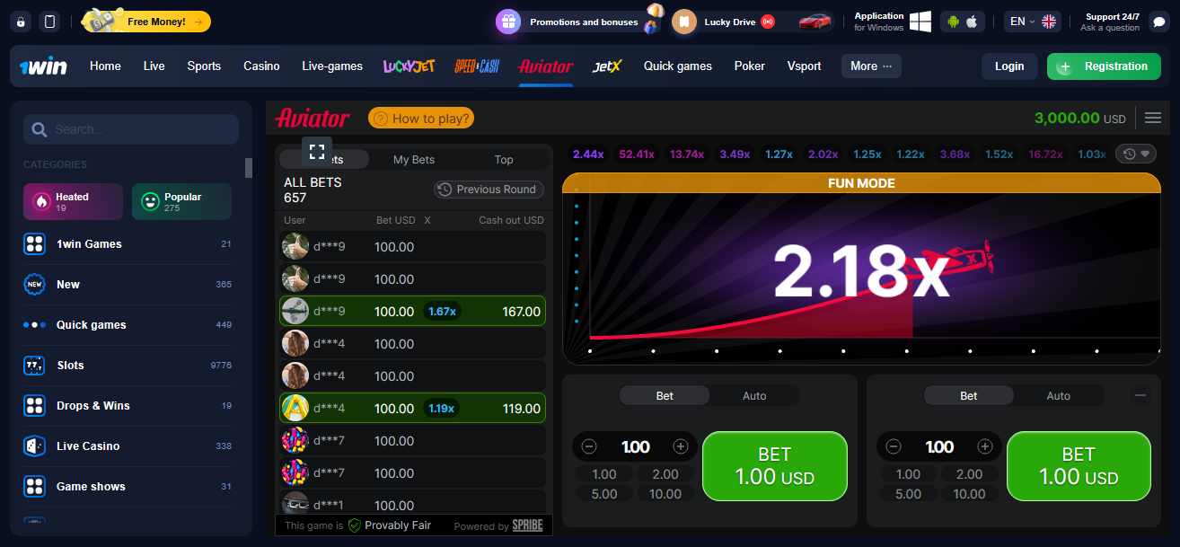Click the 3,000.00 USD balance

pos(1080,118)
